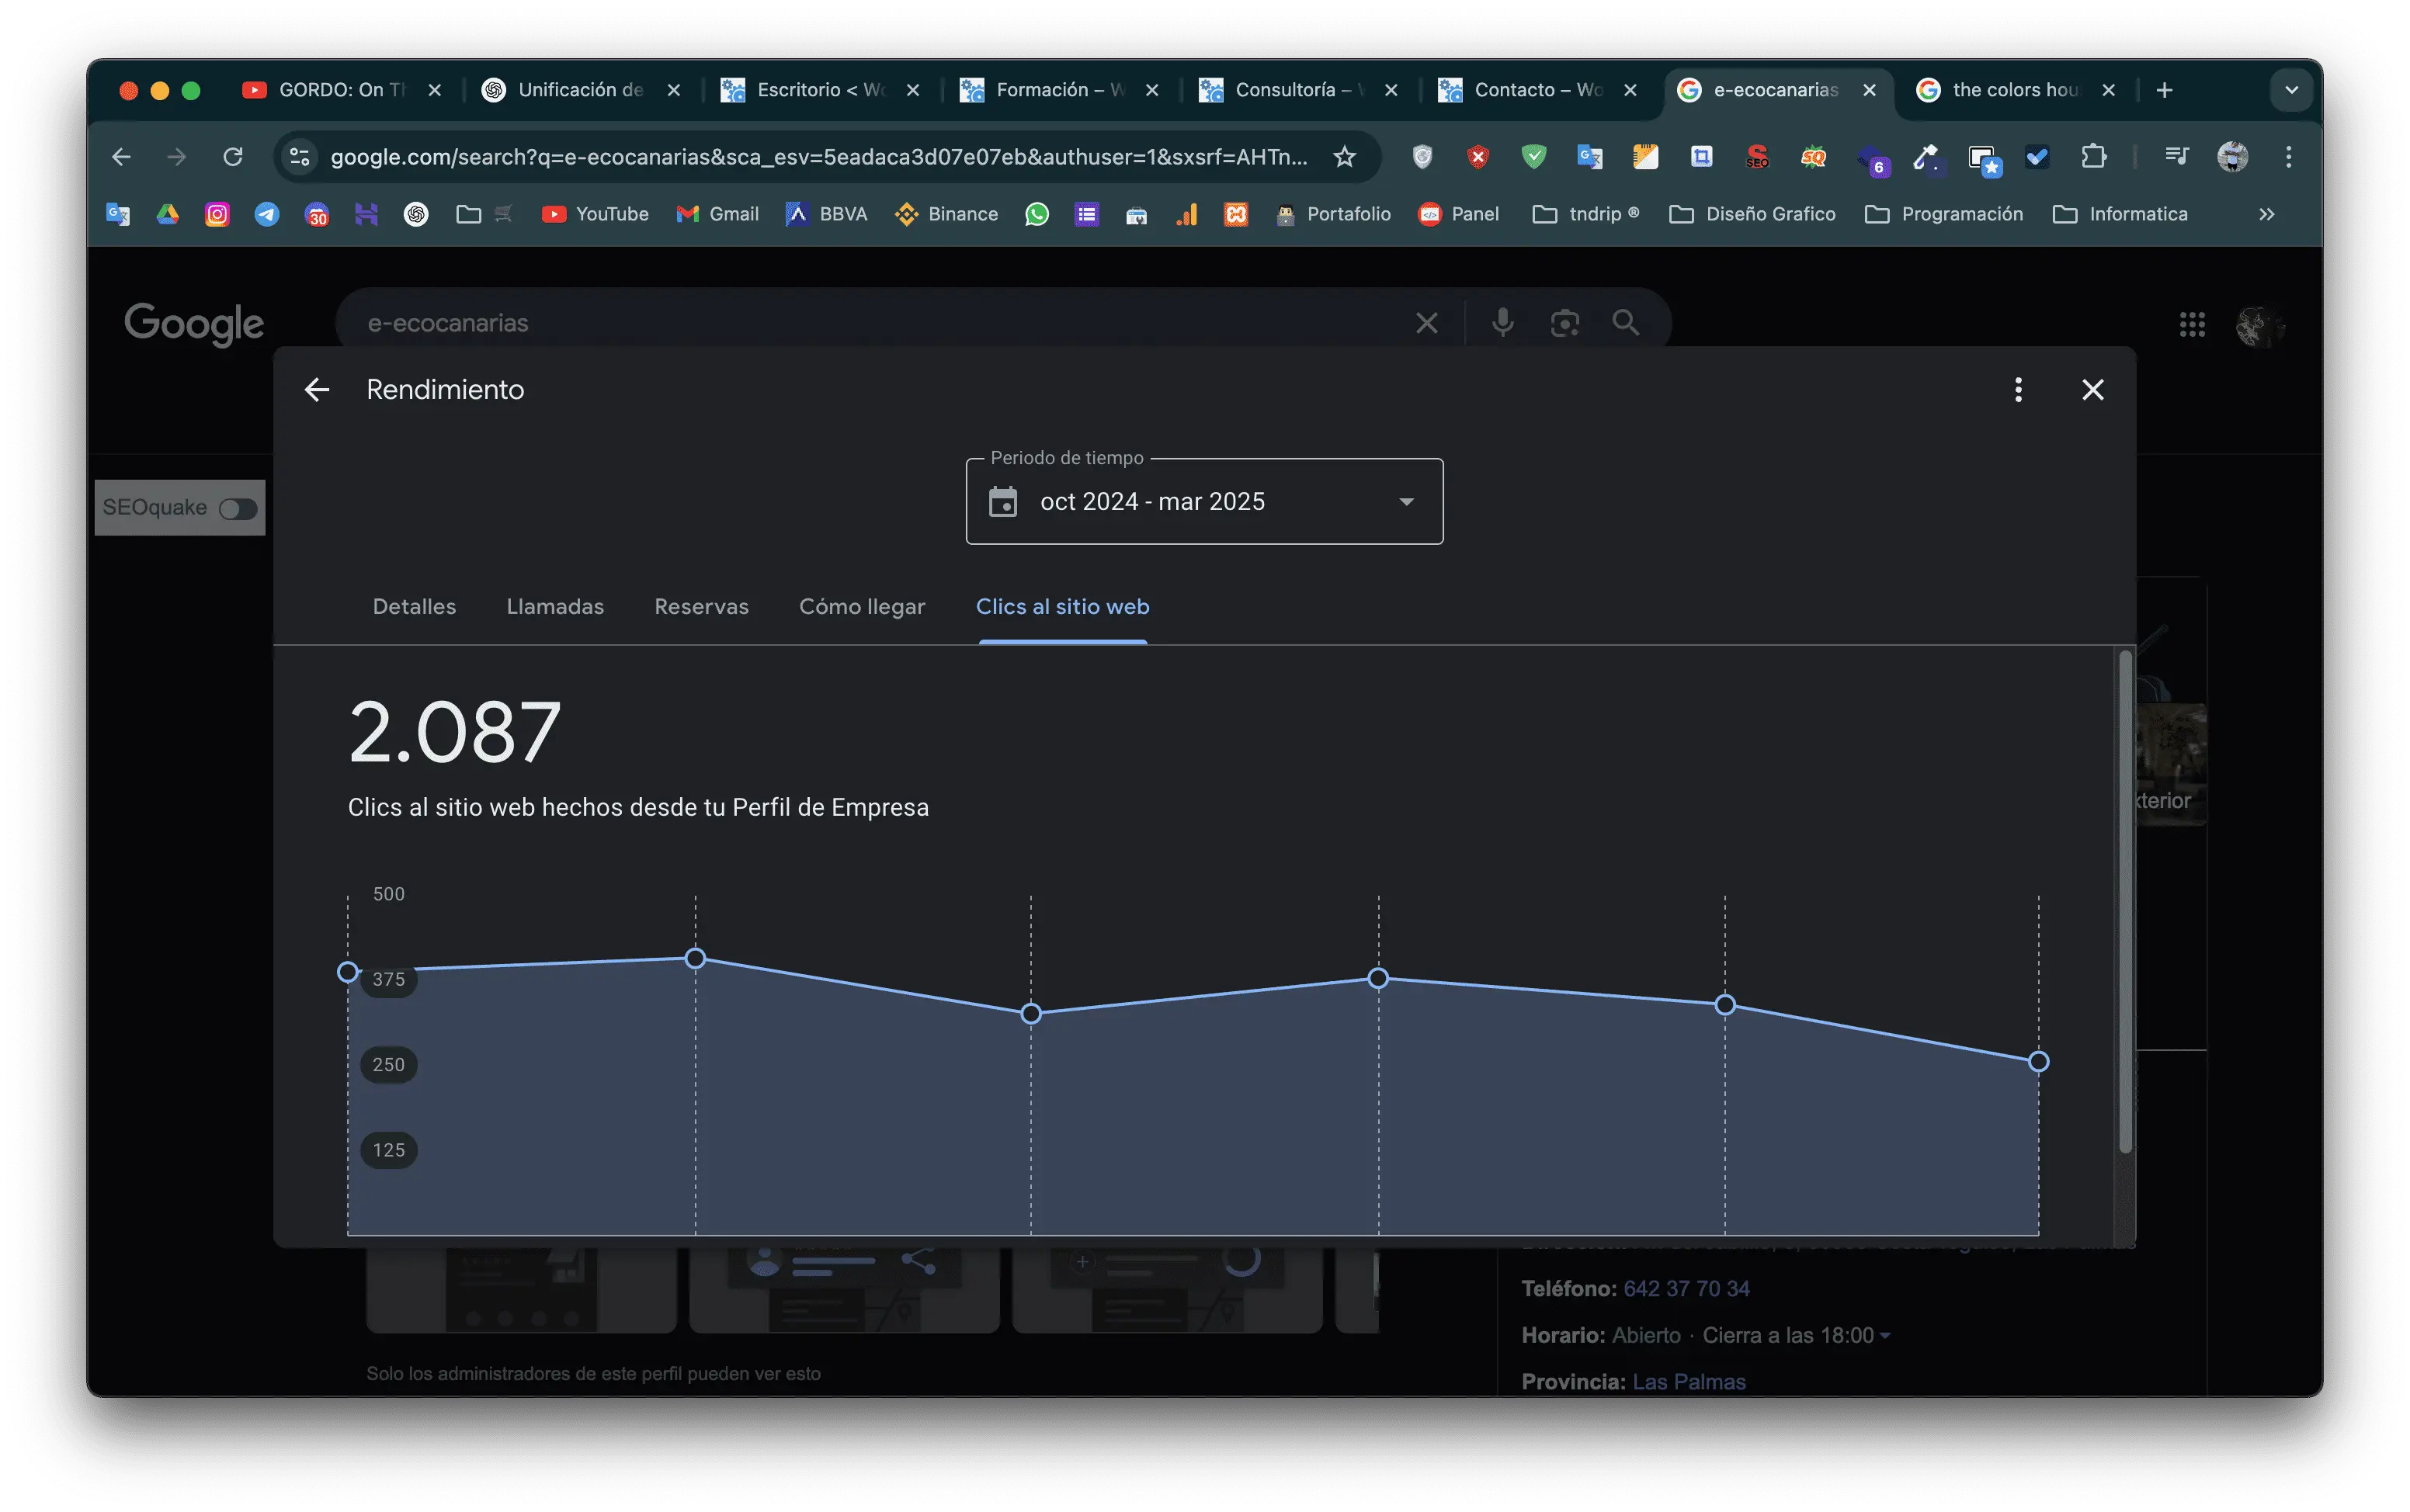Open the BBVA bookmark
Image resolution: width=2410 pixels, height=1512 pixels.
click(827, 214)
